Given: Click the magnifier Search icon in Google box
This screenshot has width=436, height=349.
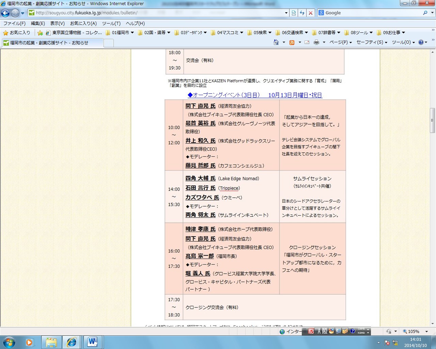Looking at the screenshot, I should (425, 13).
